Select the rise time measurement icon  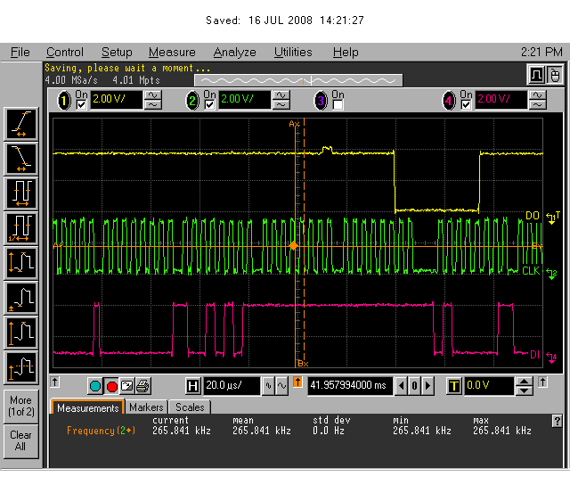coord(21,124)
